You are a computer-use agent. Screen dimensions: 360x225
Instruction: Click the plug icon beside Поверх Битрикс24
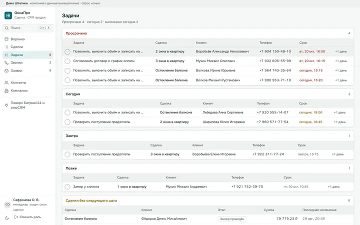6,105
